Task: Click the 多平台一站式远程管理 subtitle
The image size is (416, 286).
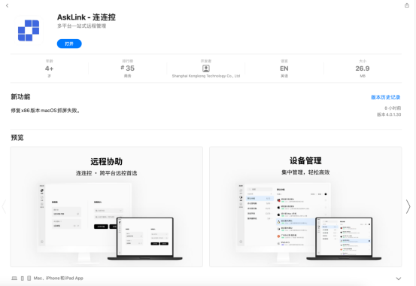Action: pos(82,26)
